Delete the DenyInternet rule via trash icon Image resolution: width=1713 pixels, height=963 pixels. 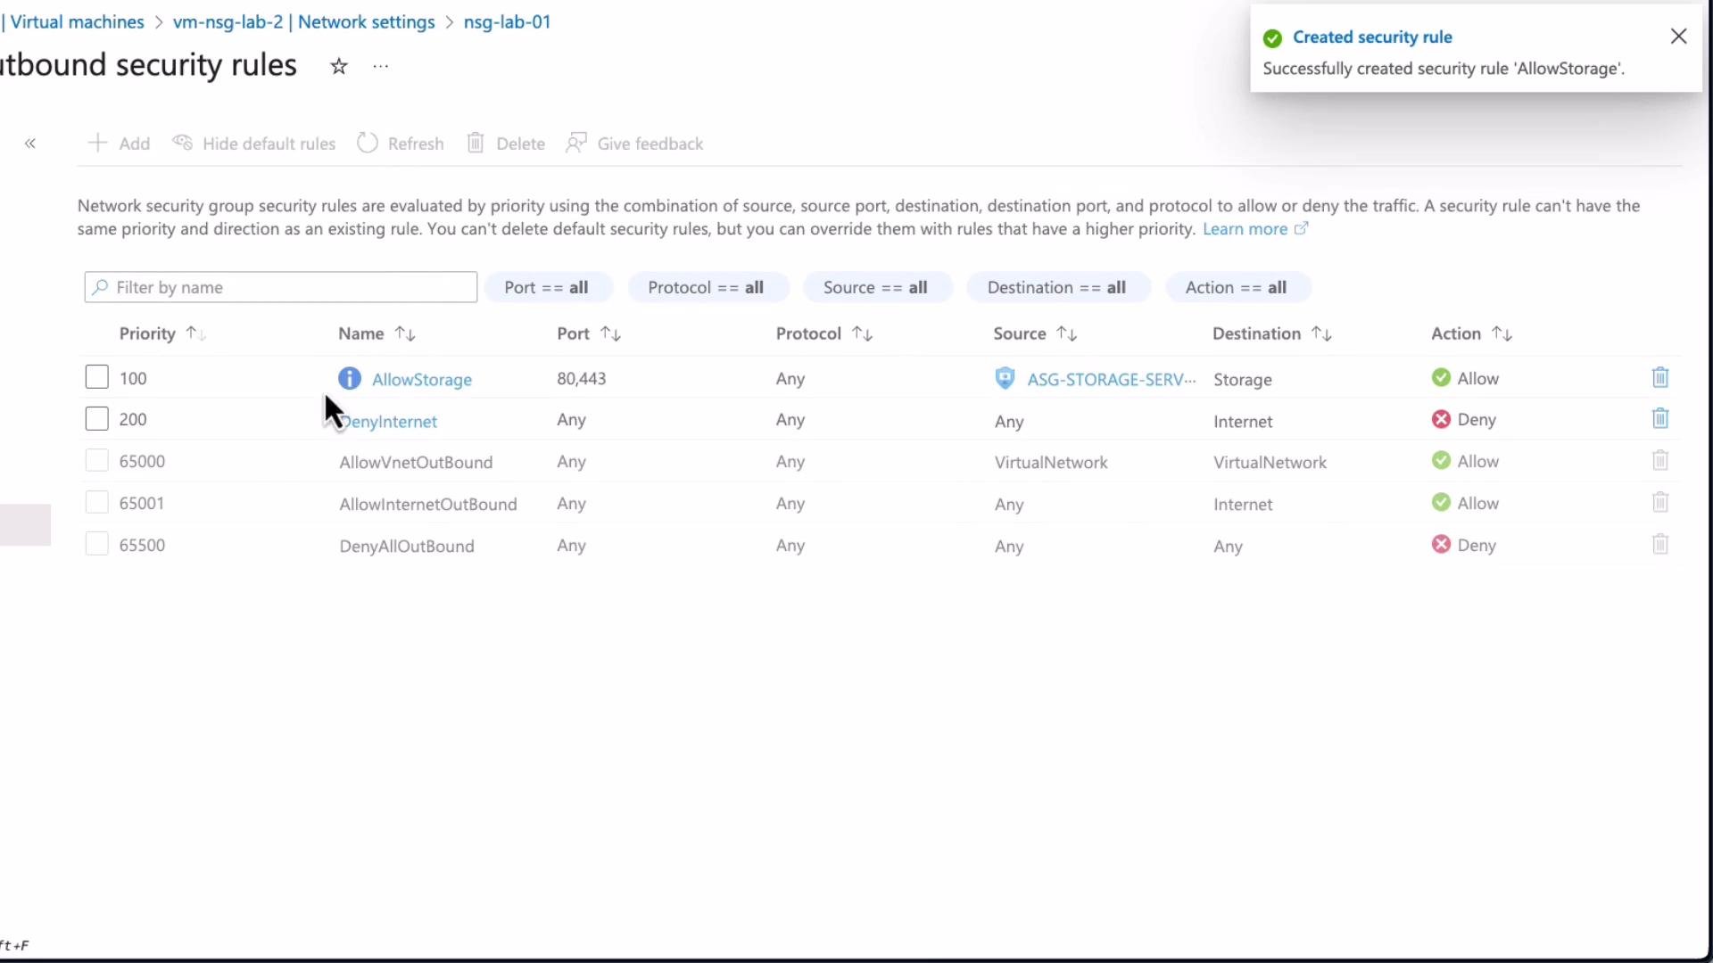tap(1660, 419)
